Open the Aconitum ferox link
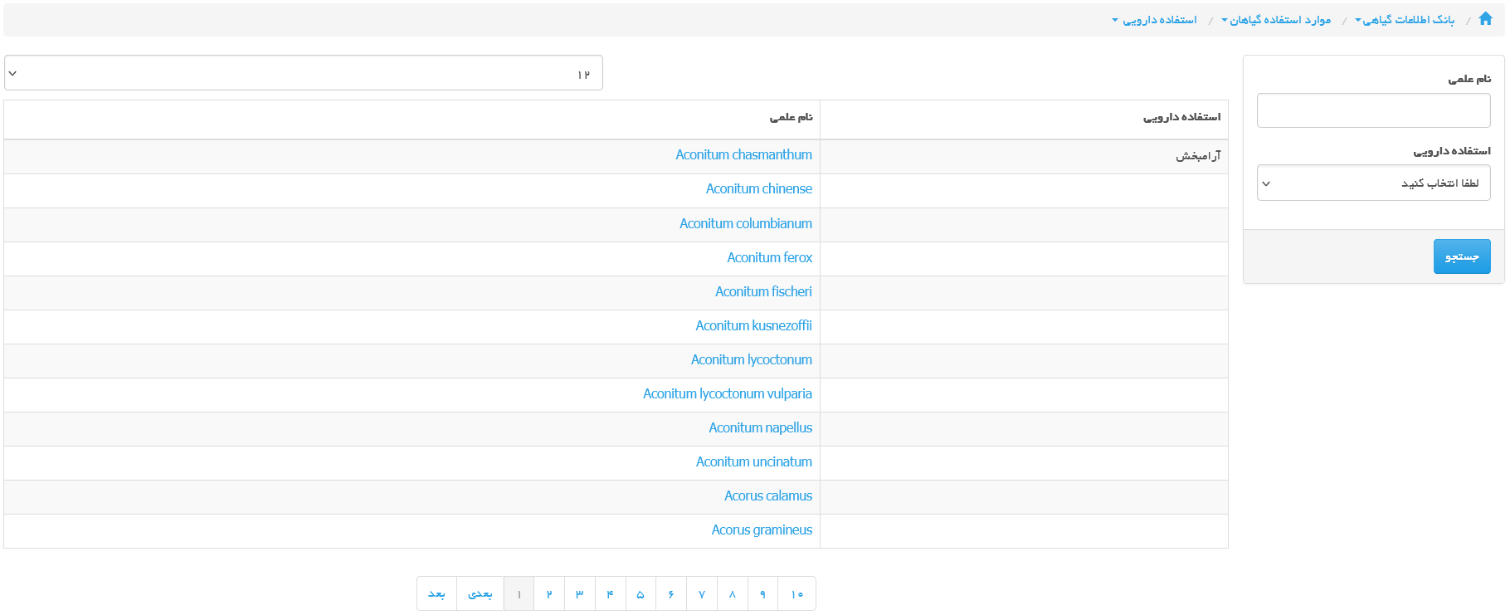The image size is (1510, 615). (x=769, y=258)
